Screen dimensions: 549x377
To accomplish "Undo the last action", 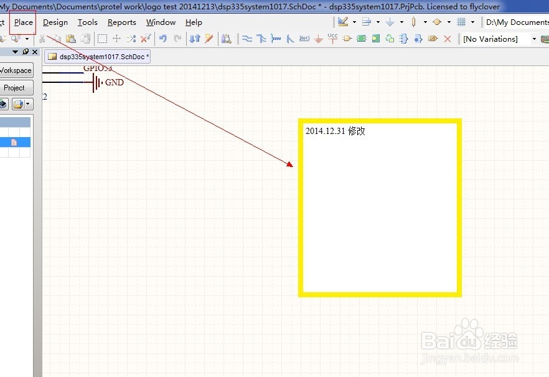I will (x=163, y=39).
